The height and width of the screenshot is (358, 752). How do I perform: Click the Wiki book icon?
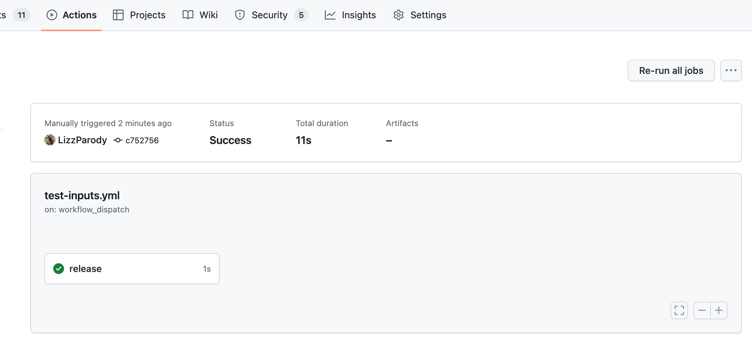coord(188,15)
